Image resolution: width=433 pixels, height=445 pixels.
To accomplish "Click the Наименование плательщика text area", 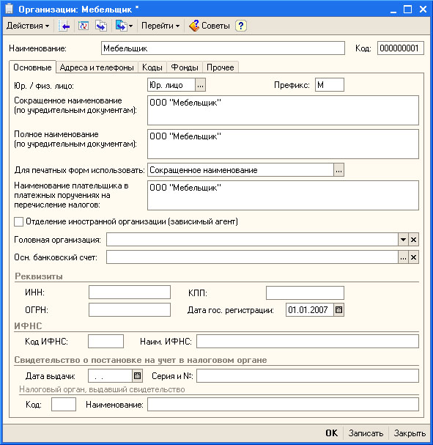I will 283,196.
